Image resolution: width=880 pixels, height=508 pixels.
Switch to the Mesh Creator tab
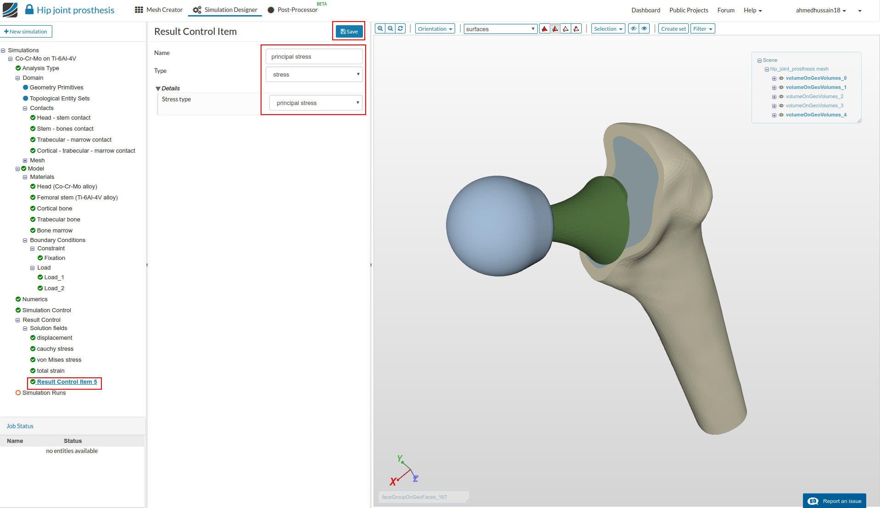158,10
